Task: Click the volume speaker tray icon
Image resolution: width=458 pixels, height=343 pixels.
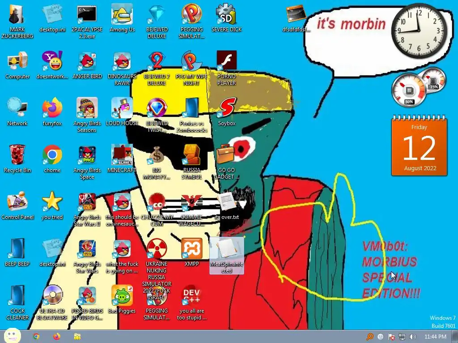Action: (412, 337)
